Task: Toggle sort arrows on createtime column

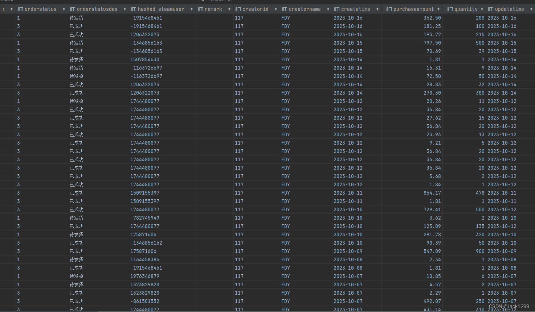Action: [377, 9]
